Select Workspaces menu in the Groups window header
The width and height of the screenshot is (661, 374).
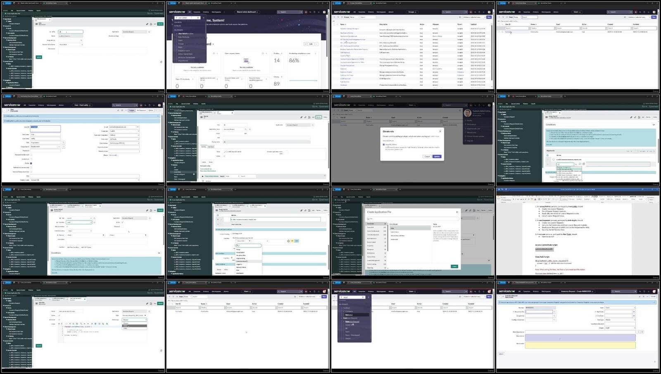point(381,12)
